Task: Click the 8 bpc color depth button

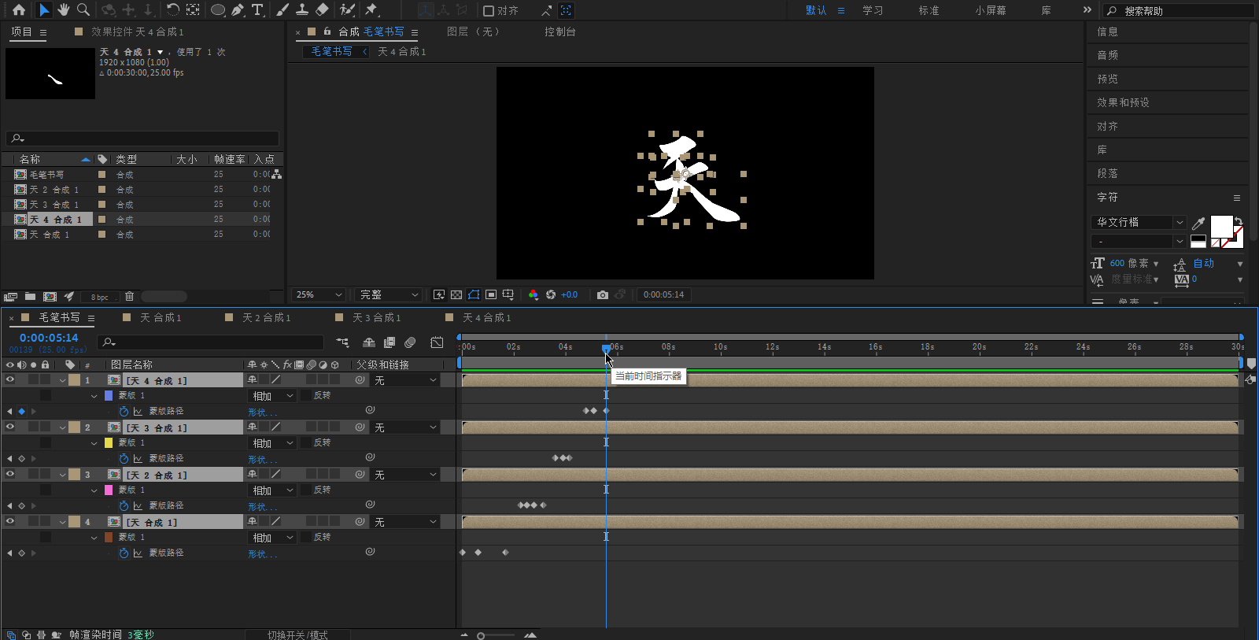Action: [100, 297]
